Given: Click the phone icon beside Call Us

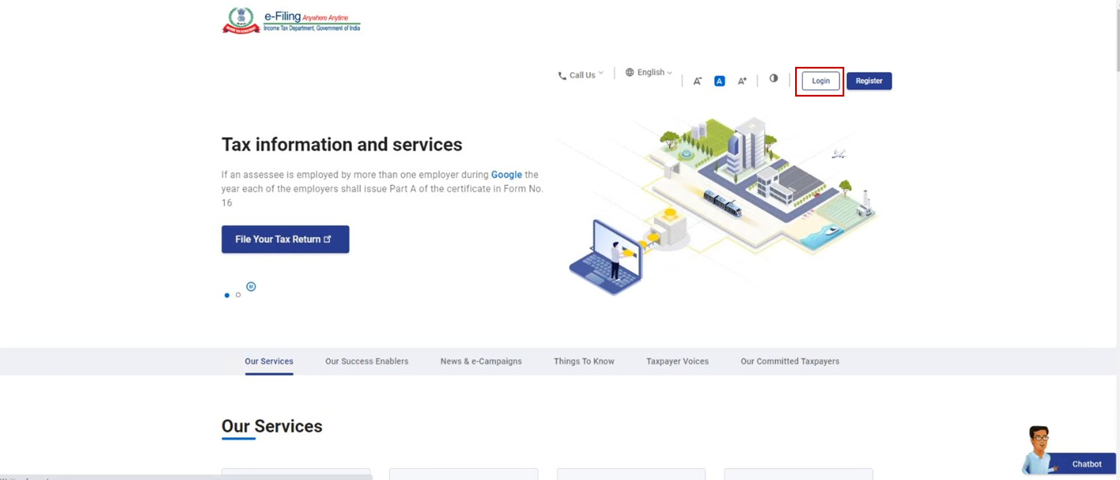Looking at the screenshot, I should pos(562,75).
